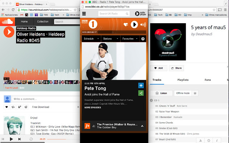229x143 pixels.
Task: Add SoundCloud track to playlist icon
Action: 19,107
